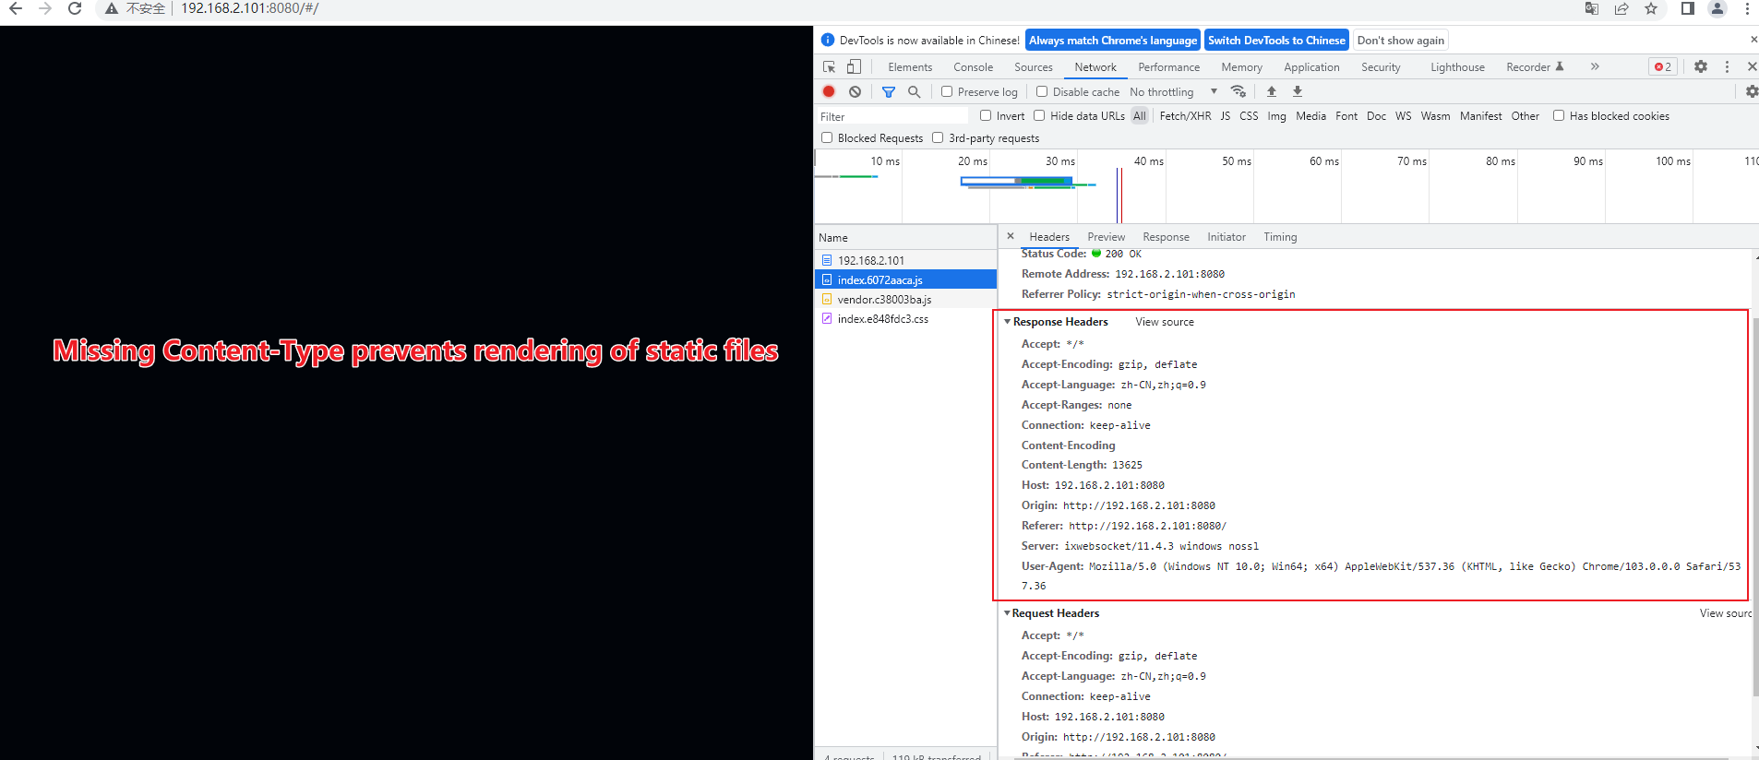Bookmark this page with star icon
The image size is (1759, 760).
[x=1651, y=8]
